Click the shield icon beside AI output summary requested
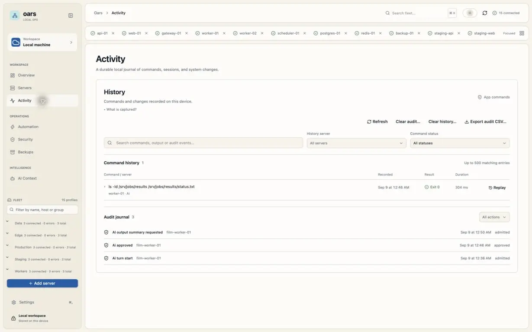The image size is (532, 332). 106,232
